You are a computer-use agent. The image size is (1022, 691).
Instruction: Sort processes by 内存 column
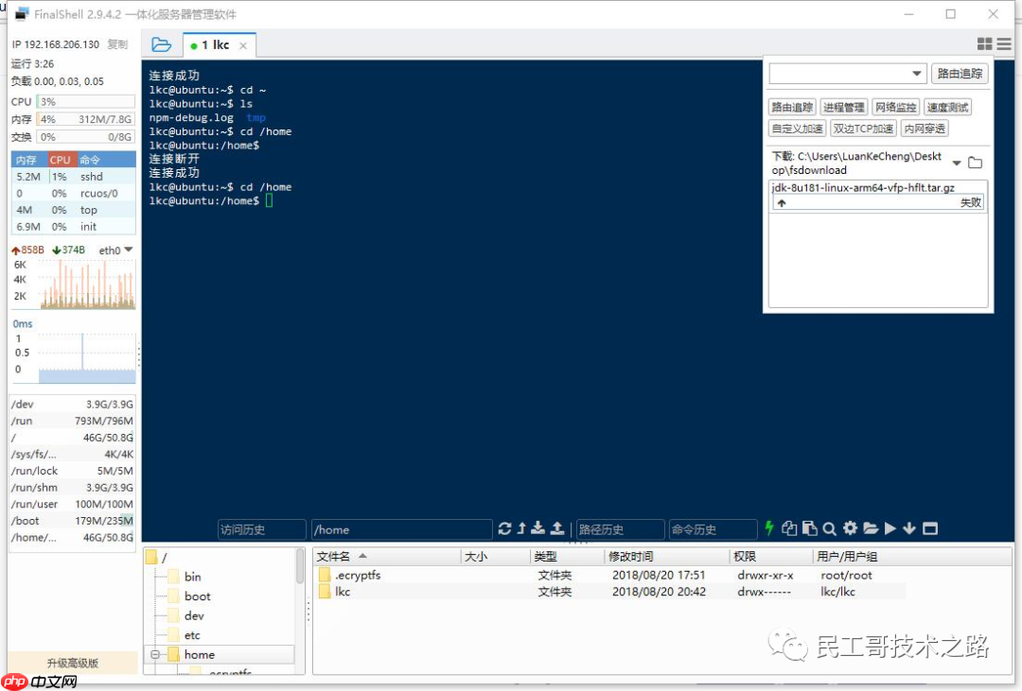pyautogui.click(x=26, y=160)
